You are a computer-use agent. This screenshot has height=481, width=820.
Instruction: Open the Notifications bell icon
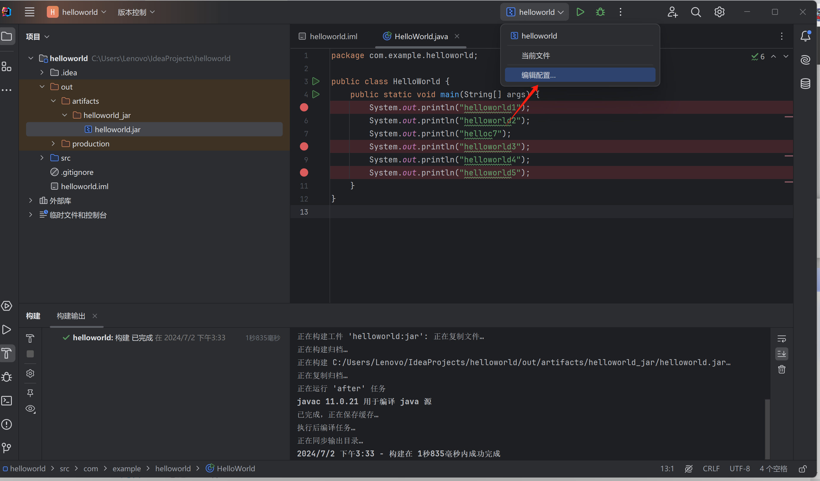tap(805, 36)
